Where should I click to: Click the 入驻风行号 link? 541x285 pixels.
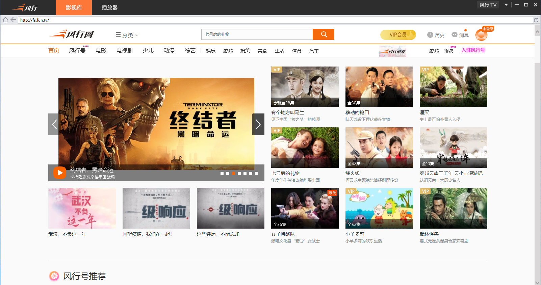tap(473, 50)
